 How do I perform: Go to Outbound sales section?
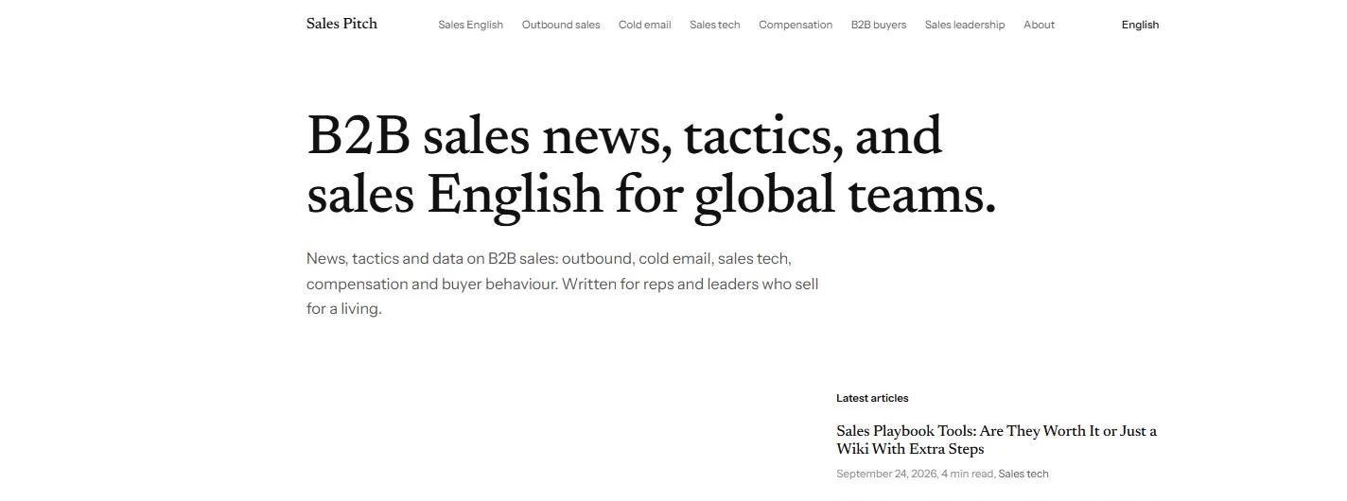click(561, 25)
